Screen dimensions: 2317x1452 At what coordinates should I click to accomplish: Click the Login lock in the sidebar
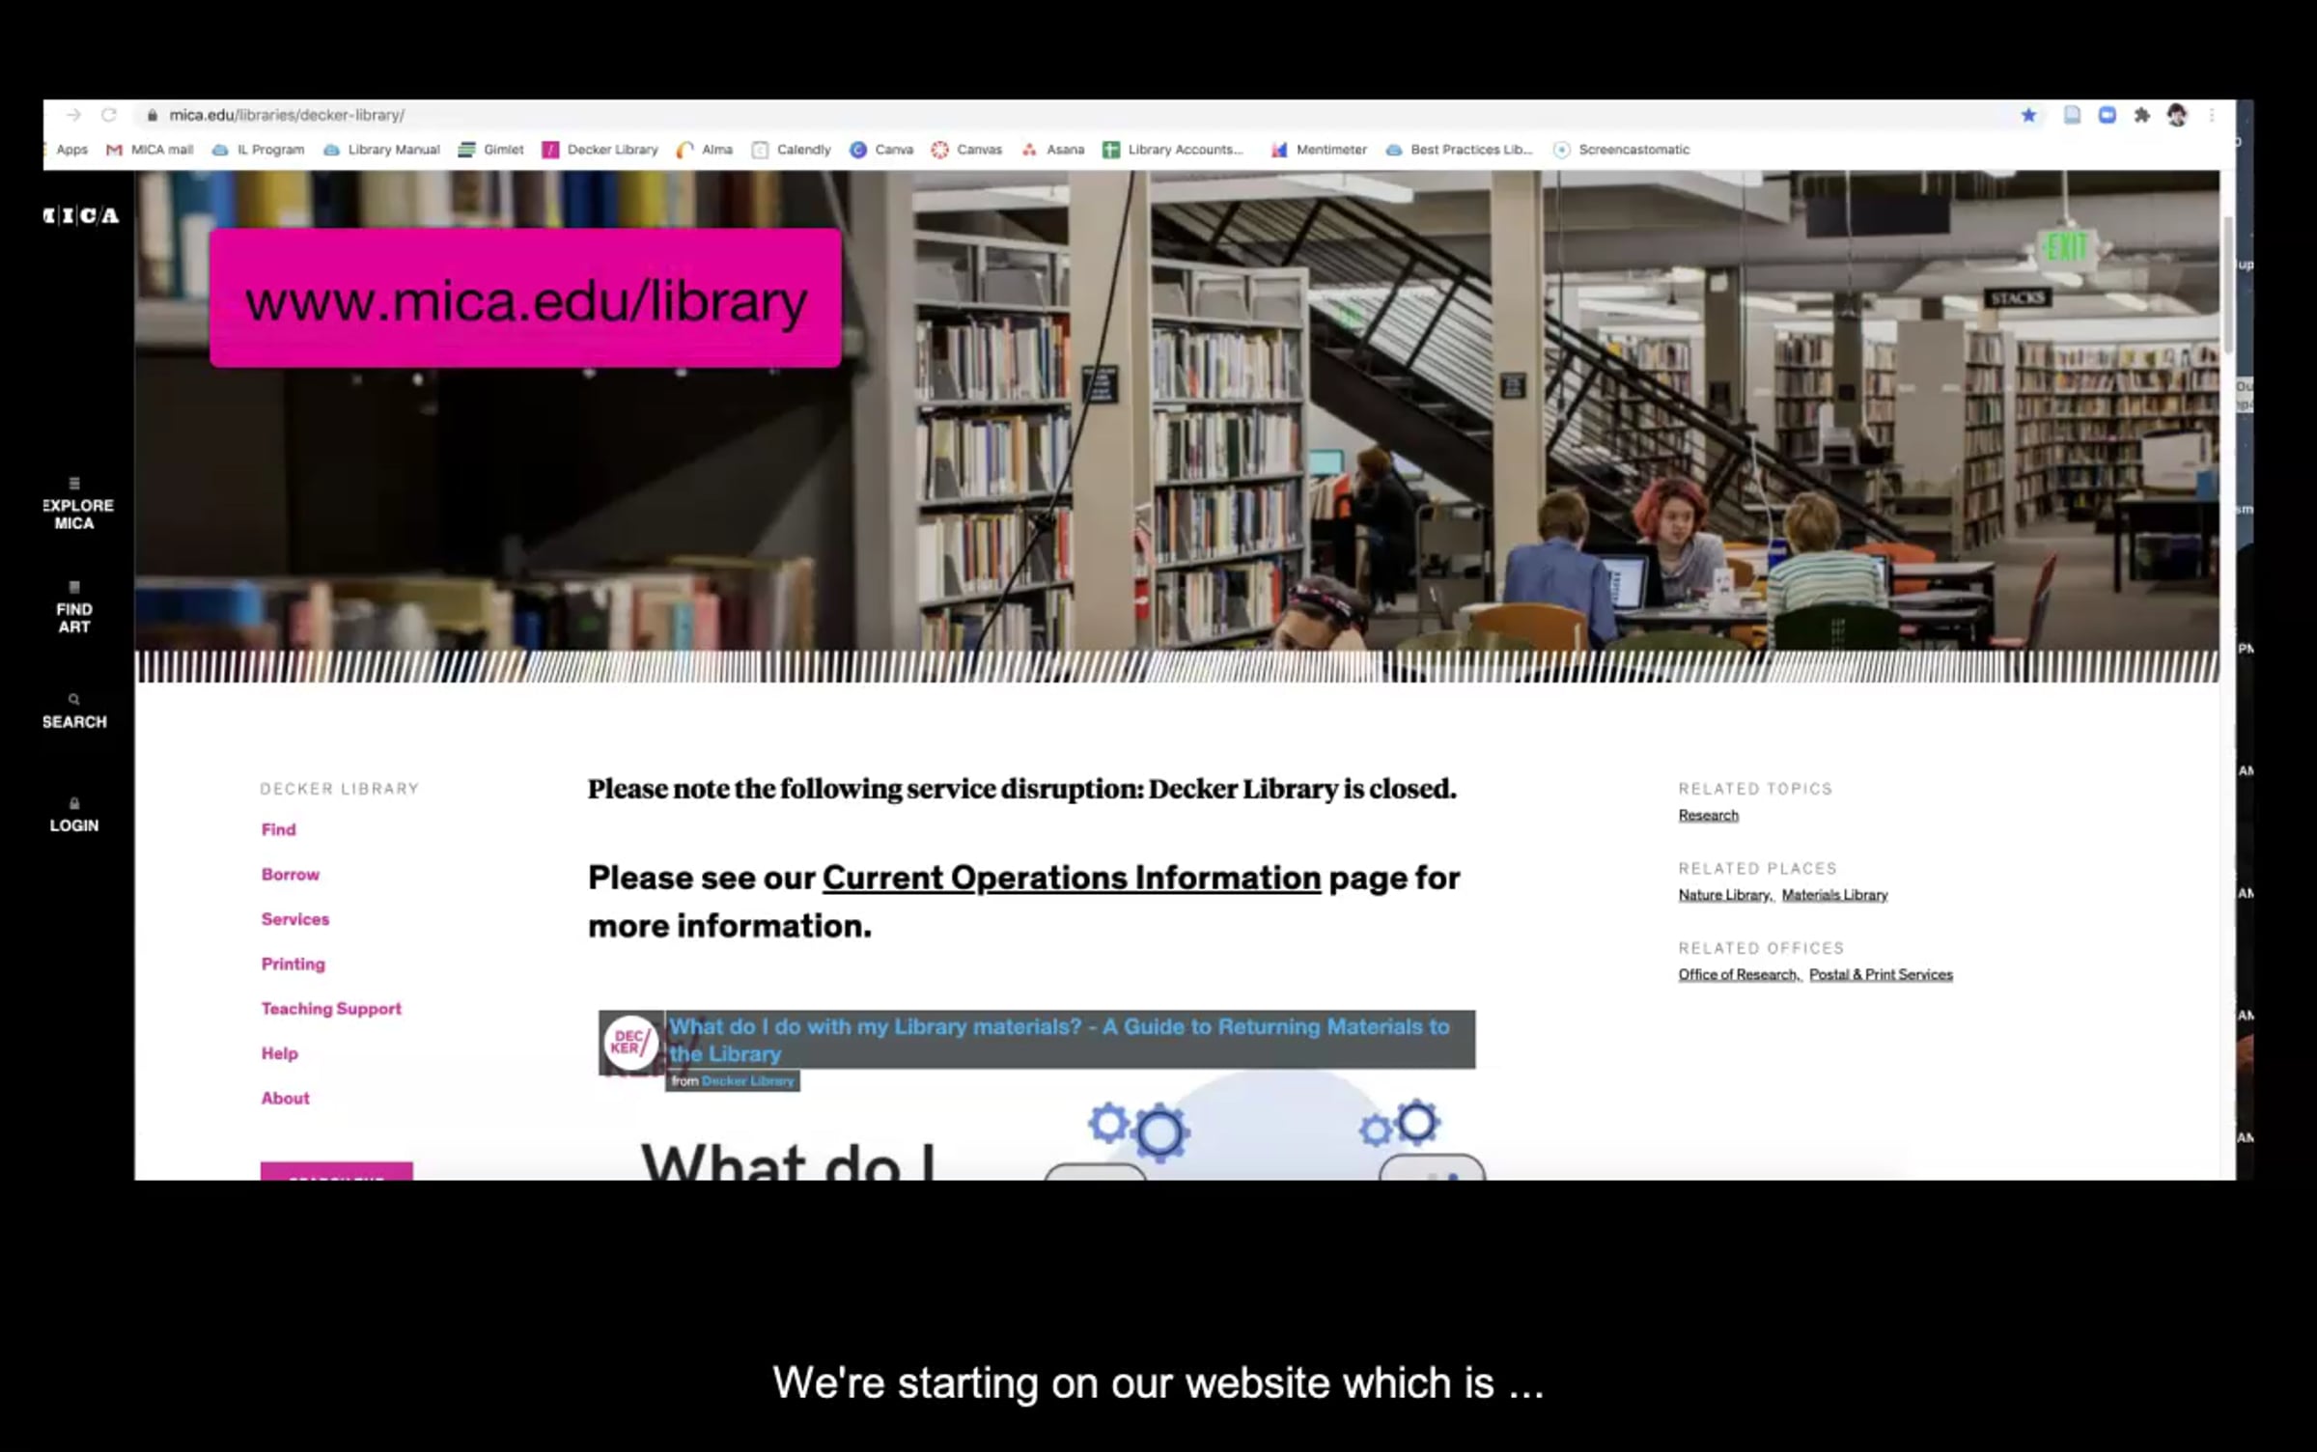tap(74, 816)
